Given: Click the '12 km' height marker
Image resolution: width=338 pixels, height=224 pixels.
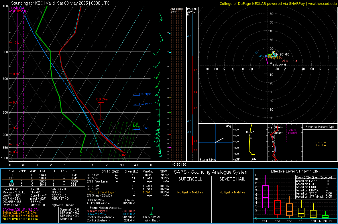Looking at the screenshot, I should [17, 43].
